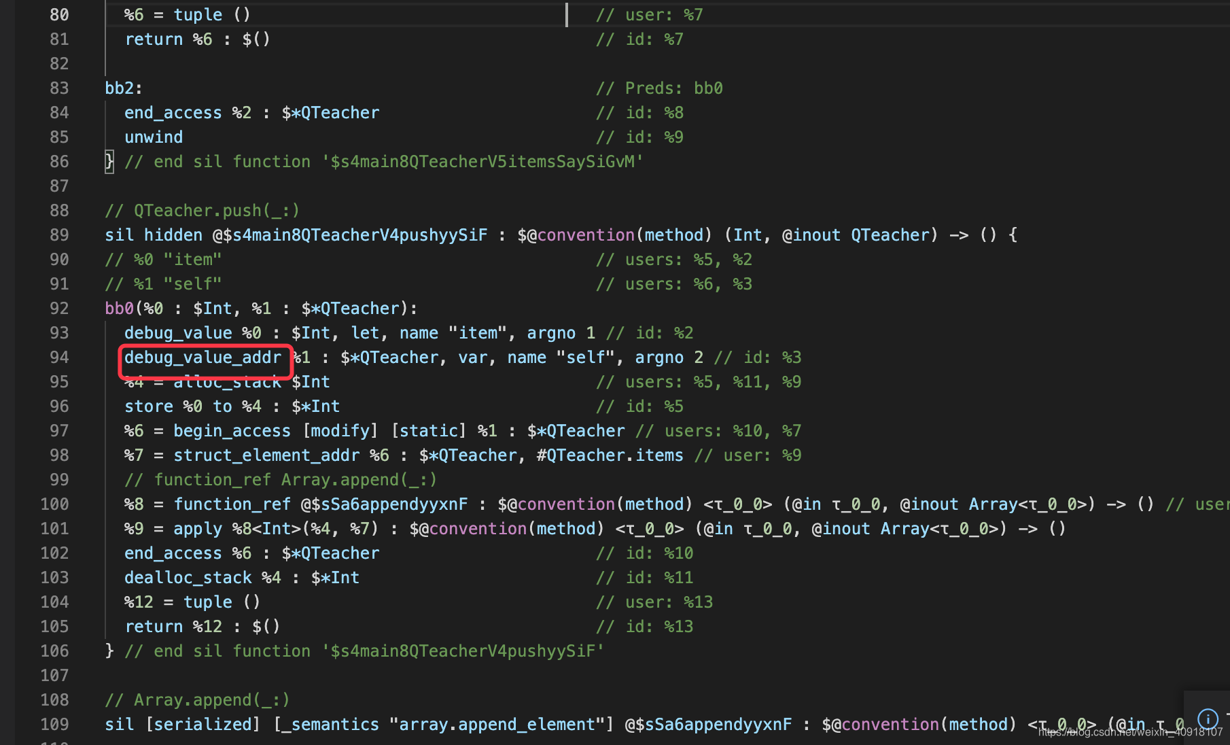Click '// function_ref Array.append(_:)' comment

[281, 480]
